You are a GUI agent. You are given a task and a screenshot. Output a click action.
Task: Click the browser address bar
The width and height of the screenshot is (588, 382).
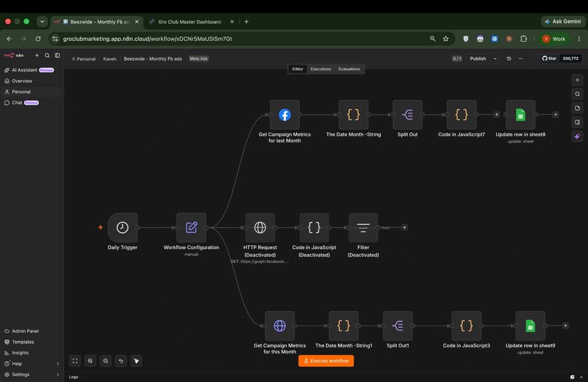[x=240, y=39]
